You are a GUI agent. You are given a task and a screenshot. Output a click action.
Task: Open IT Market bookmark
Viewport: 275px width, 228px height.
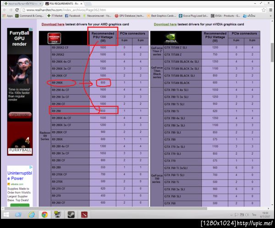click(x=55, y=16)
